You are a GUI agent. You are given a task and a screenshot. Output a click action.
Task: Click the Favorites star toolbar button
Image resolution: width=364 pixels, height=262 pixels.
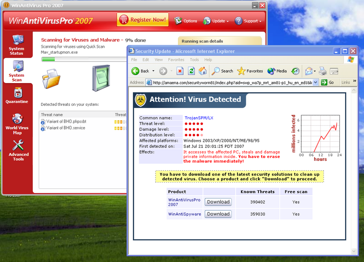click(250, 71)
